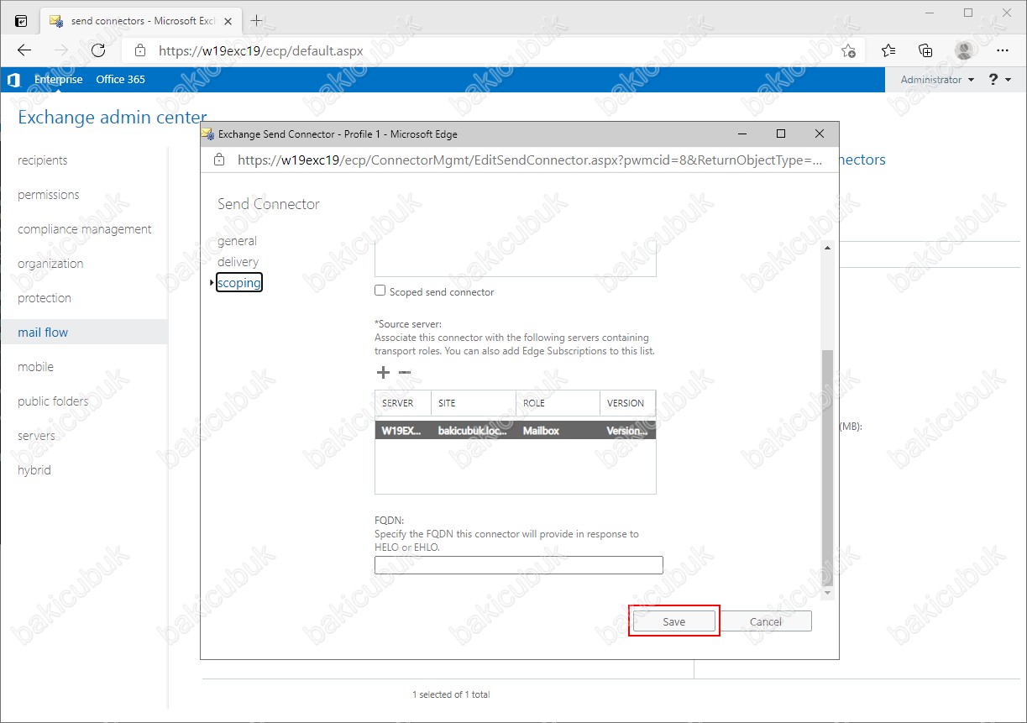The width and height of the screenshot is (1027, 723).
Task: Remove the selected source server with the minus icon
Action: point(405,372)
